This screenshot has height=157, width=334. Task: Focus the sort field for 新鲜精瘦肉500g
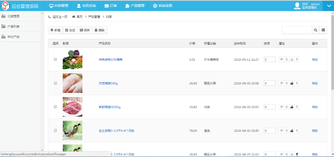pyautogui.click(x=270, y=107)
